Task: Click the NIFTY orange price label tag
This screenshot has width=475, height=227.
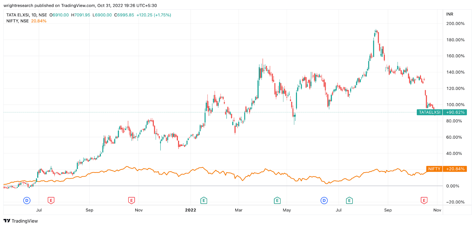Action: pos(434,169)
